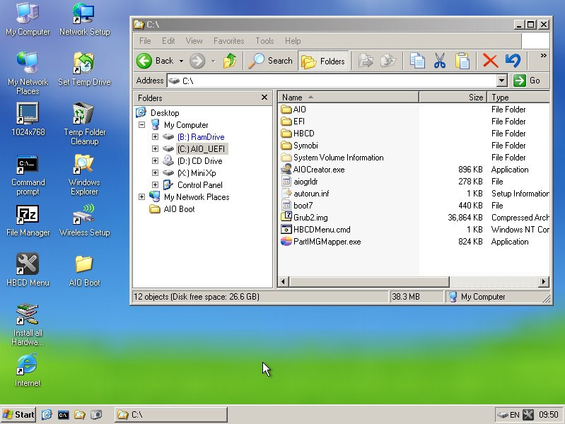Expand the Control Panel tree node

155,185
